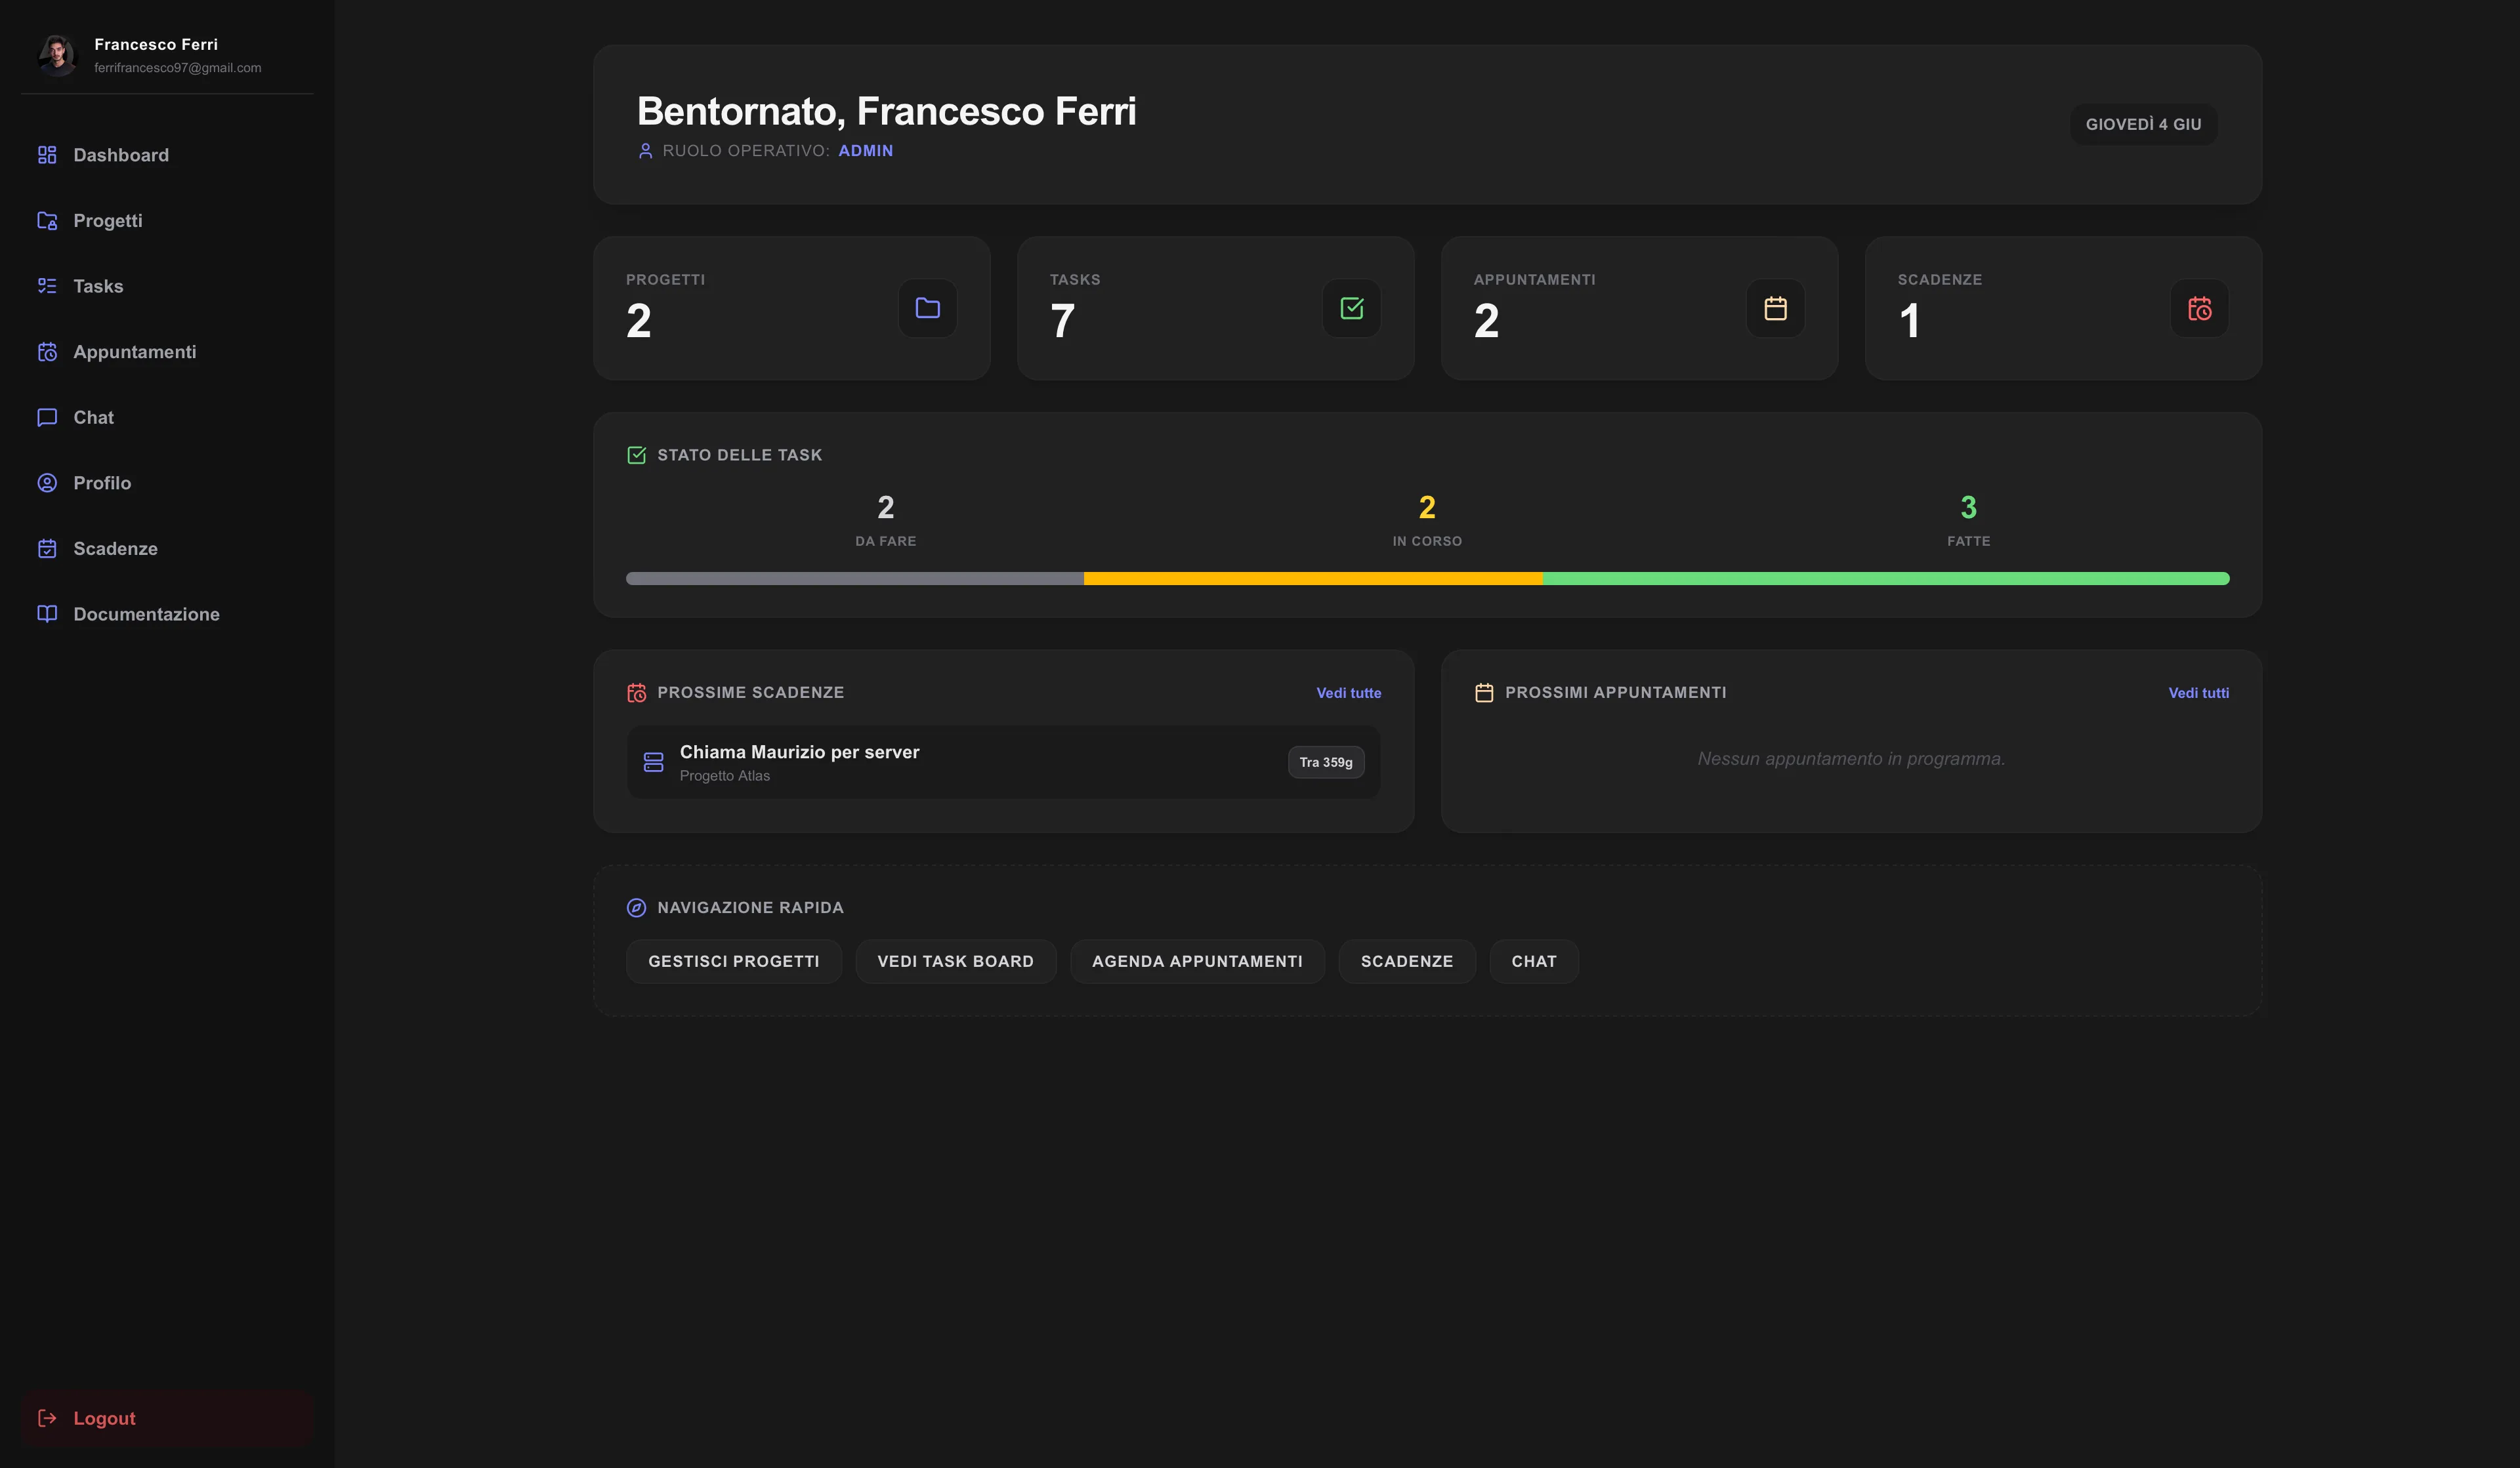Click the Progetto Atlas subtitle

point(725,775)
